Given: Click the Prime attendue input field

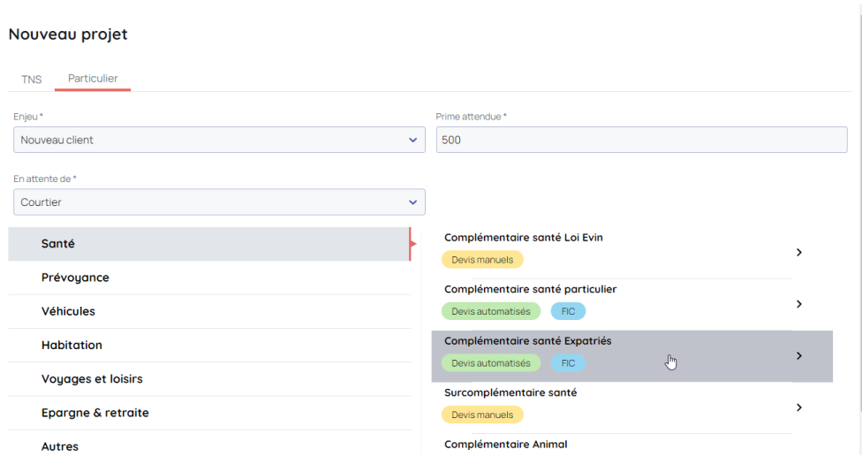Looking at the screenshot, I should point(641,140).
